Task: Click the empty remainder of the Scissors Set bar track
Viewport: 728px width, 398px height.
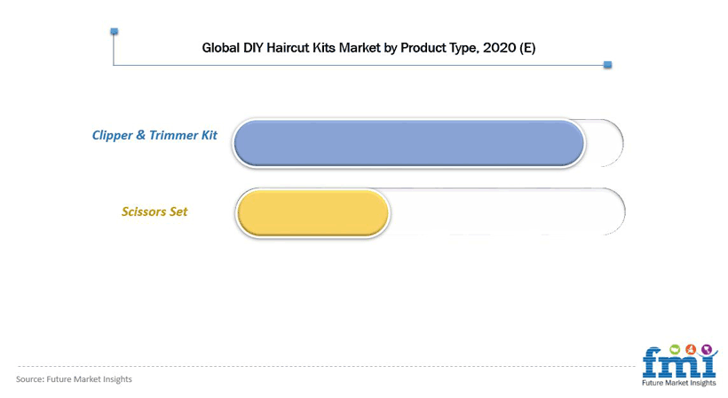Action: coord(508,211)
